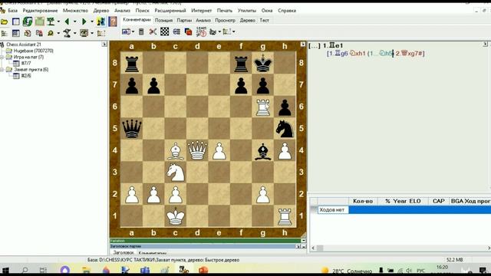The height and width of the screenshot is (276, 491).
Task: Switch to the 'Тест' tab
Action: [x=264, y=21]
